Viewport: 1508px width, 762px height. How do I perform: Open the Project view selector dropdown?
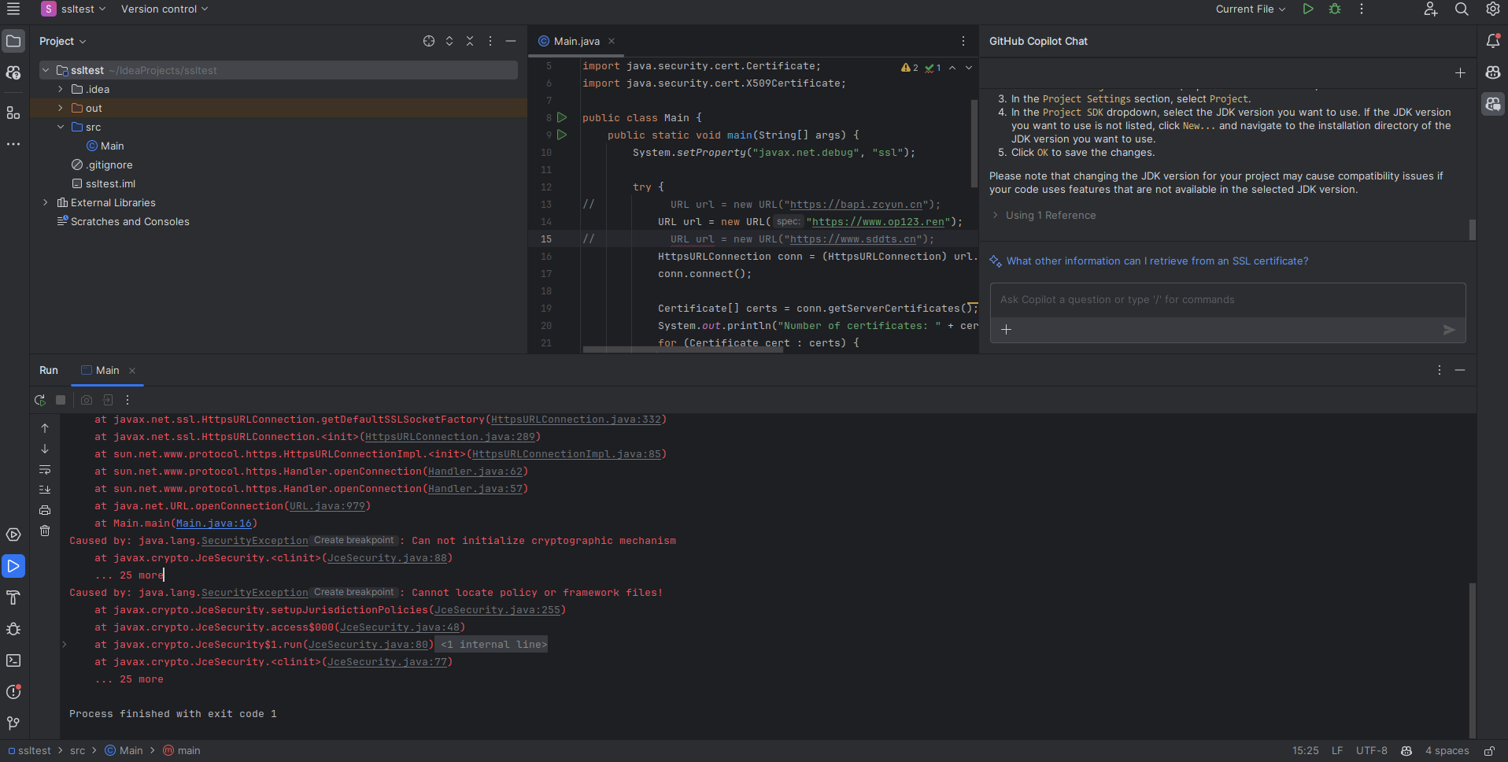click(x=62, y=41)
